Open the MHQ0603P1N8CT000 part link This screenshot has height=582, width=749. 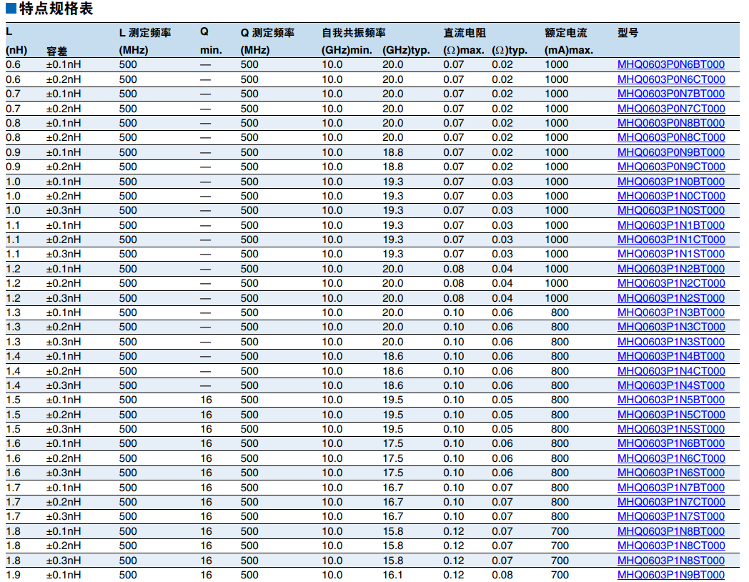(671, 546)
